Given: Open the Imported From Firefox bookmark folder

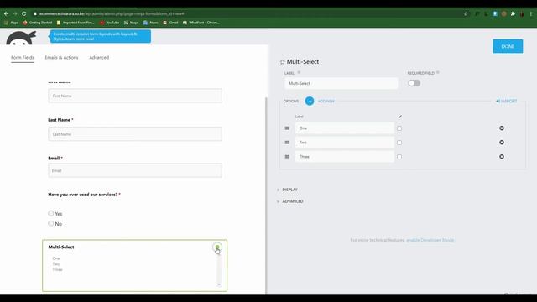Looking at the screenshot, I should (x=76, y=23).
